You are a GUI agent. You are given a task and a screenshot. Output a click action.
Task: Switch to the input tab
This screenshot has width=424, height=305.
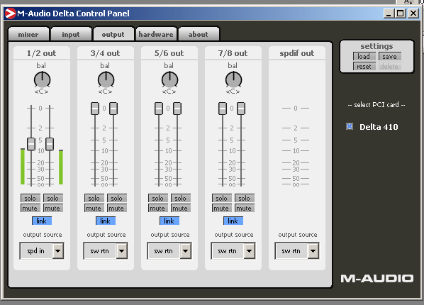click(71, 34)
